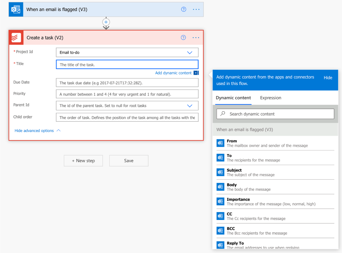This screenshot has height=253, width=342.
Task: Open the Project Id dropdown
Action: coord(190,52)
